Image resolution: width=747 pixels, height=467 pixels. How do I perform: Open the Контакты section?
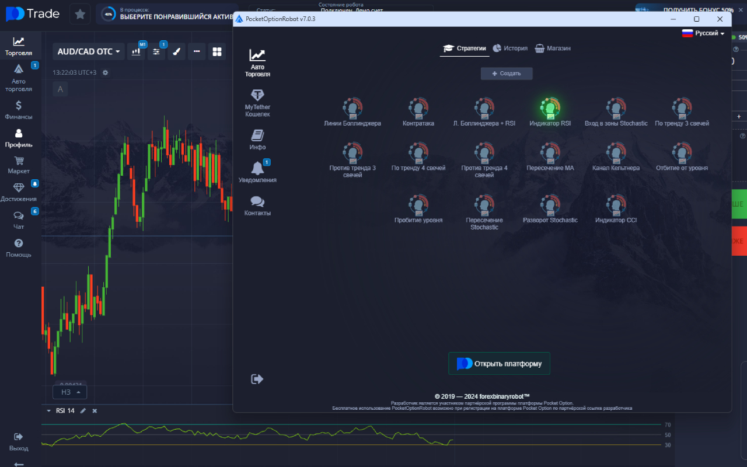(257, 205)
